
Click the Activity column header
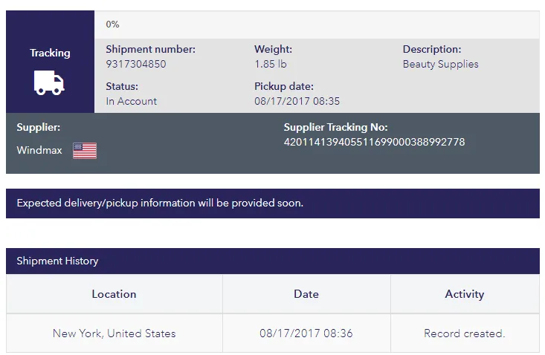pyautogui.click(x=465, y=294)
